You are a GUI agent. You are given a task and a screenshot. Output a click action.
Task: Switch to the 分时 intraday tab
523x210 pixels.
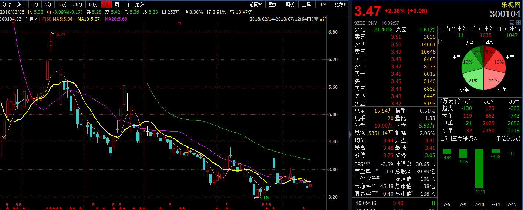click(x=7, y=4)
